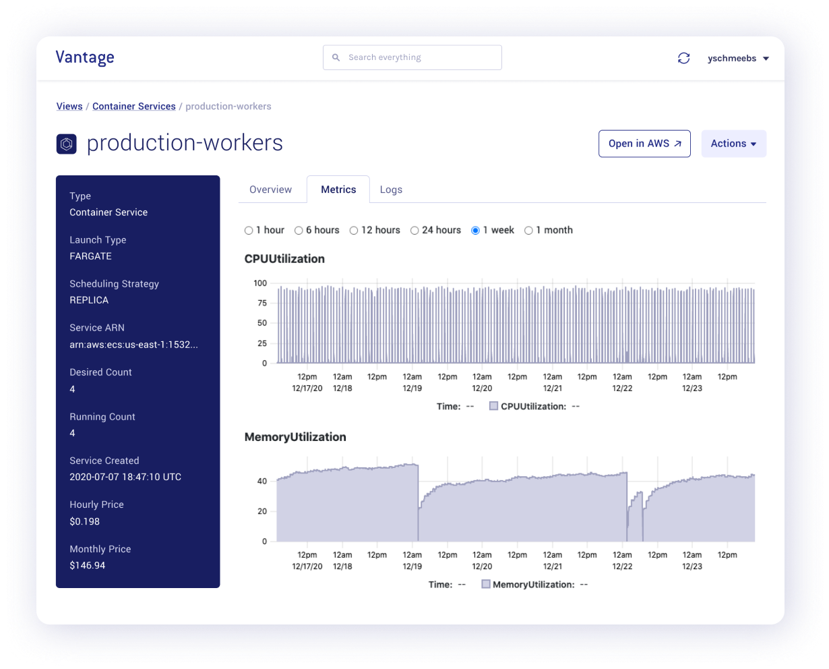Click the refresh sync icon
This screenshot has width=829, height=669.
684,59
